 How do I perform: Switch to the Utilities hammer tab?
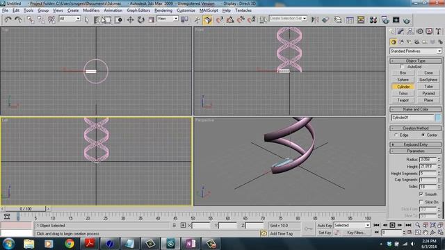pos(439,31)
